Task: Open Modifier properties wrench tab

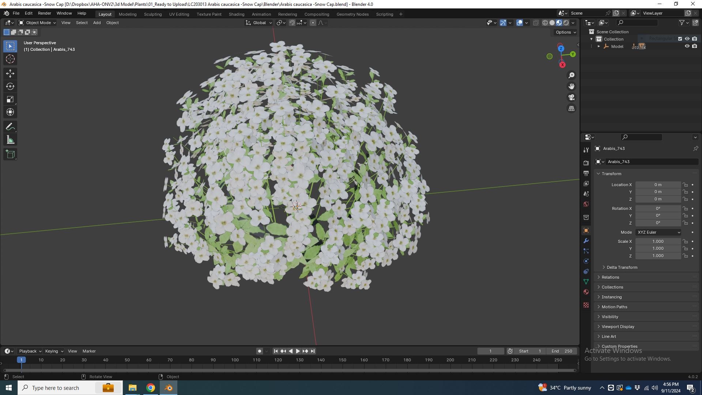Action: pyautogui.click(x=586, y=241)
